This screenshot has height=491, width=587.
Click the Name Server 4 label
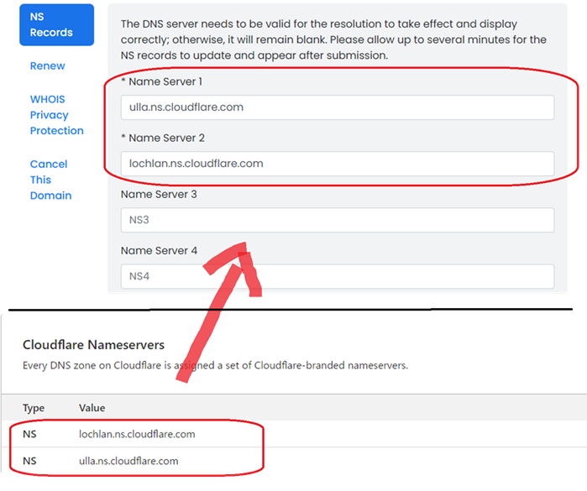point(159,250)
